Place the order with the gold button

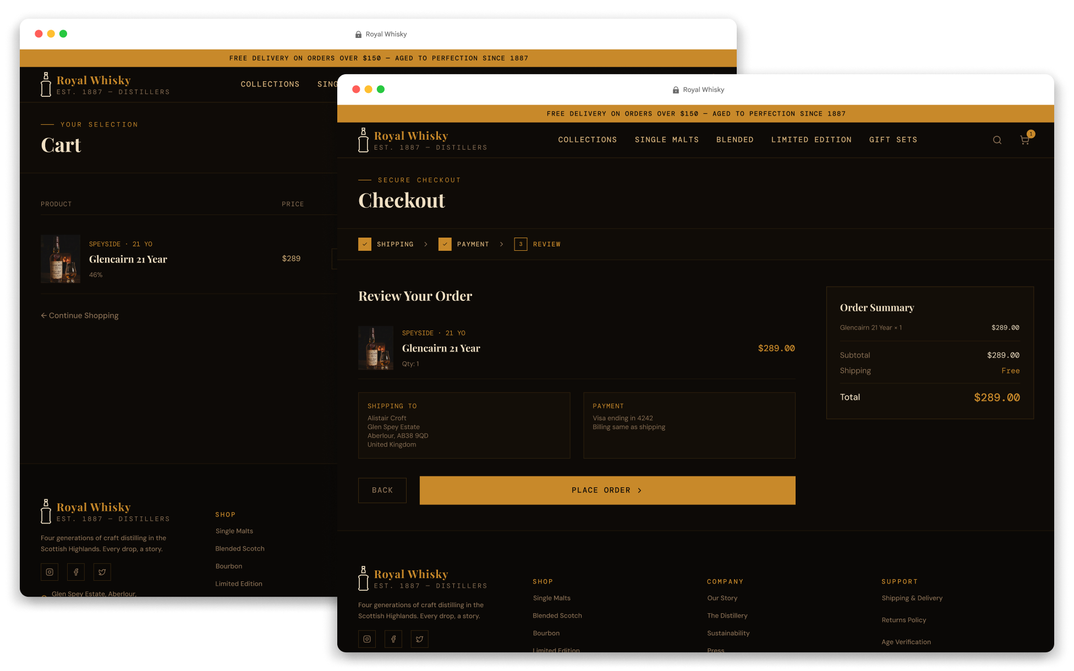point(607,490)
